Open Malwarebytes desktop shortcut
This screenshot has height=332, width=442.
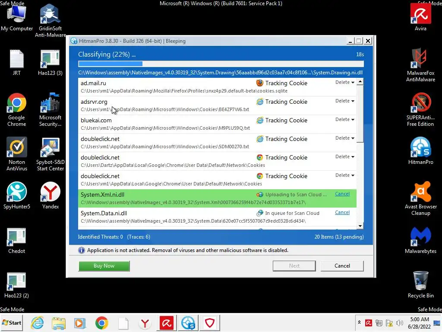(420, 240)
